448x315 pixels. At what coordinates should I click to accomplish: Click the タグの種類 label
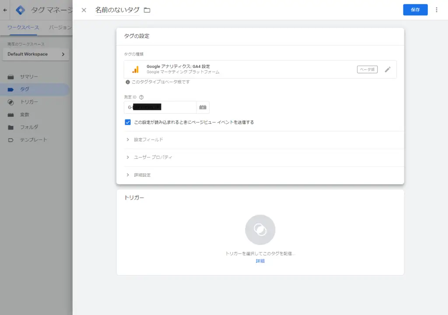tap(133, 54)
